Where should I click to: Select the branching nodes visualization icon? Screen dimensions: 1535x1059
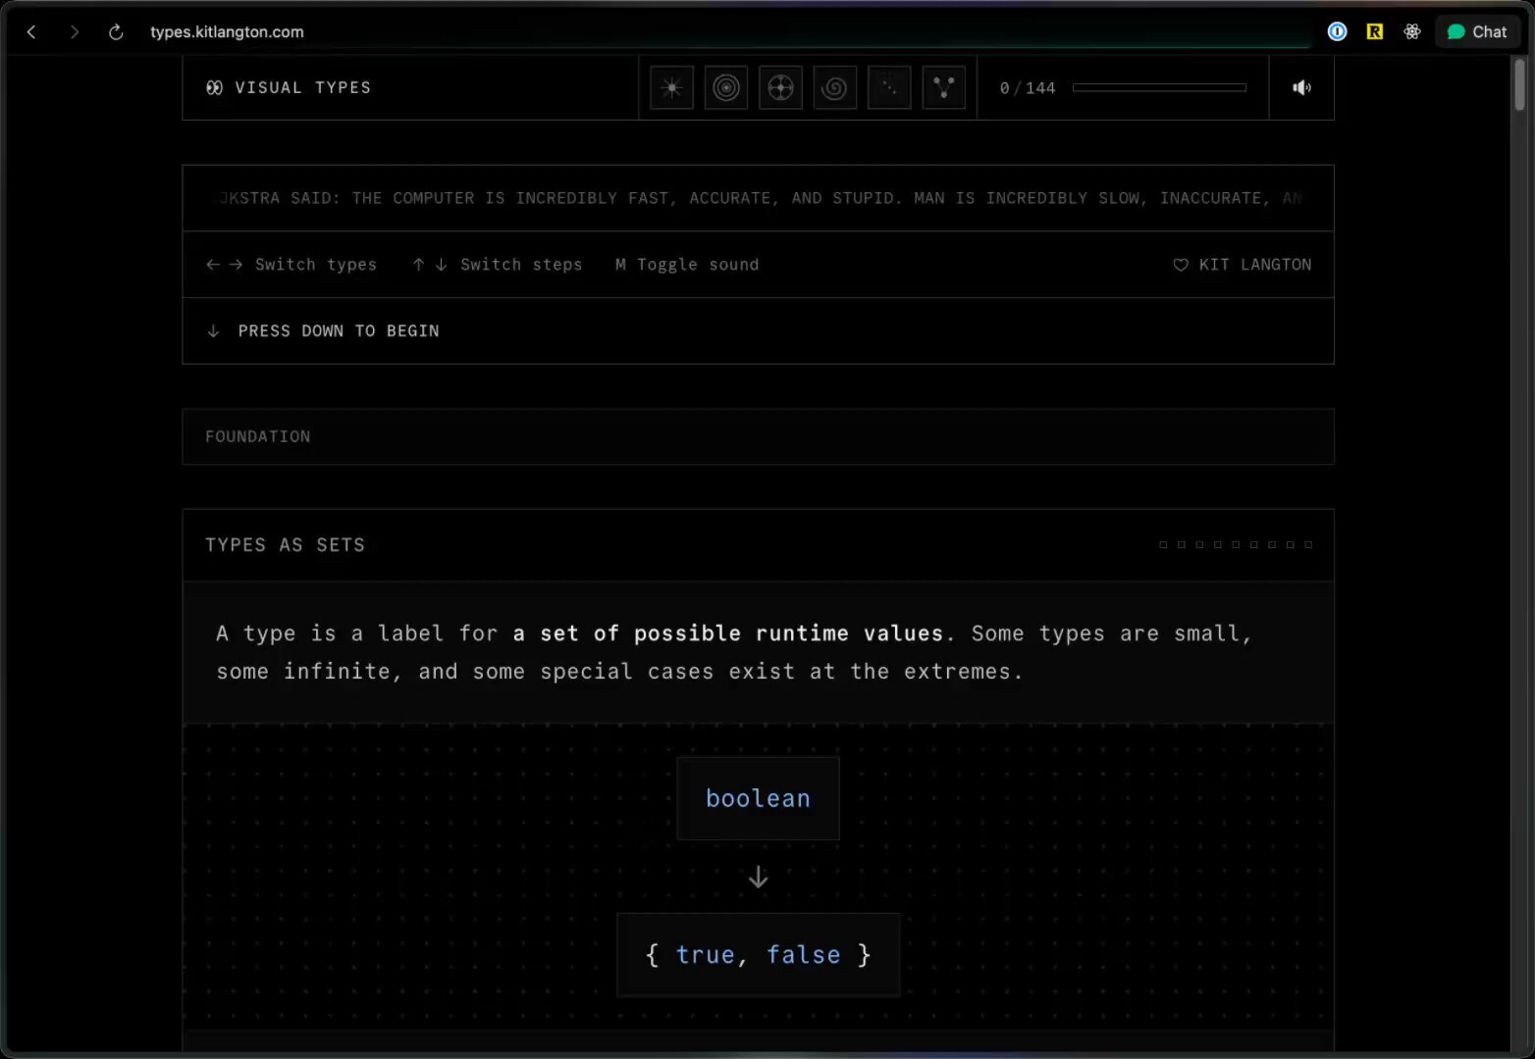[943, 87]
